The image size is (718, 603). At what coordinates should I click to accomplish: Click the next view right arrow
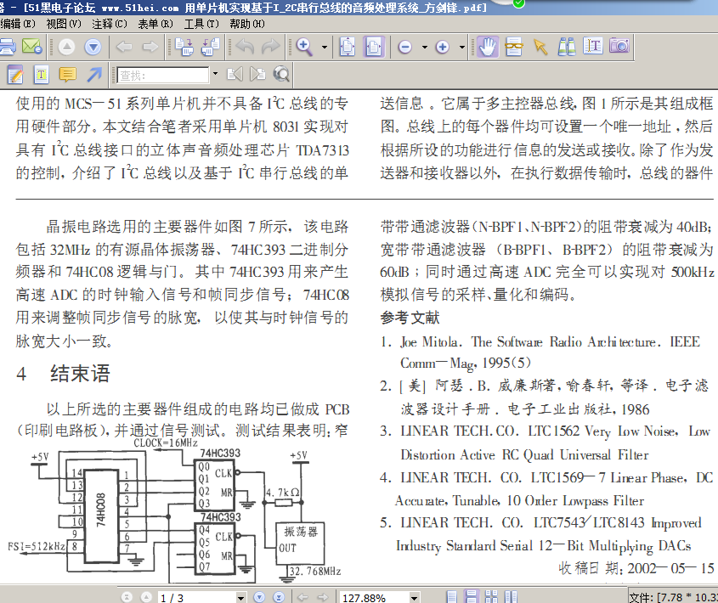click(150, 47)
